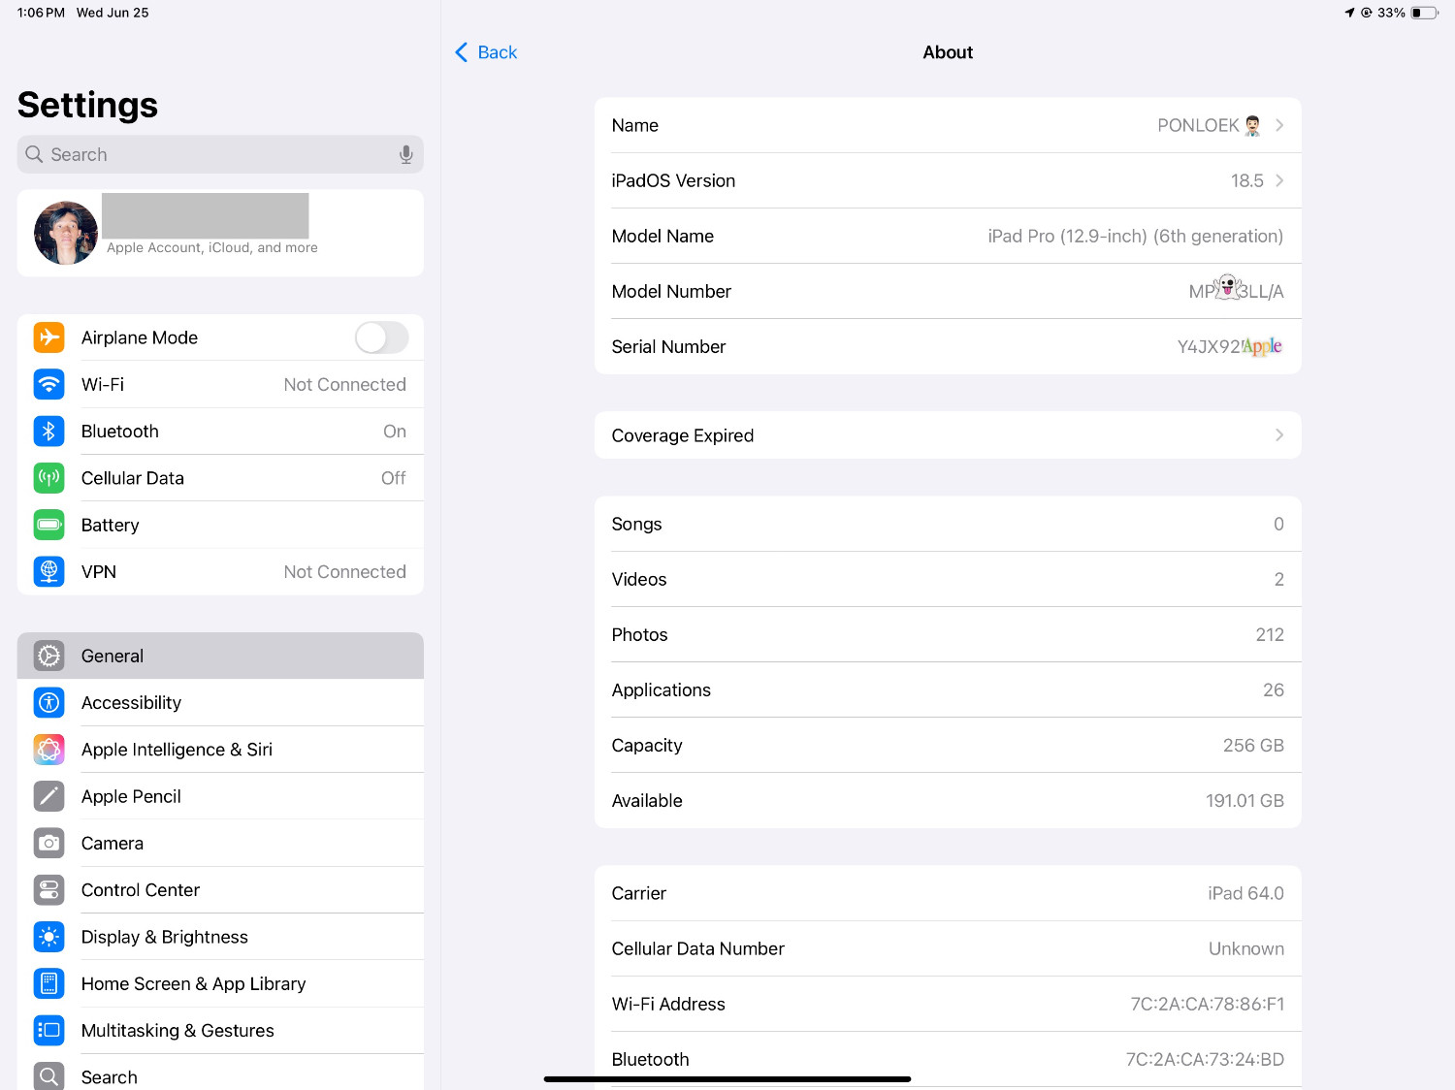This screenshot has height=1090, width=1455.
Task: Open Multitasking & Gestures settings
Action: (220, 1030)
